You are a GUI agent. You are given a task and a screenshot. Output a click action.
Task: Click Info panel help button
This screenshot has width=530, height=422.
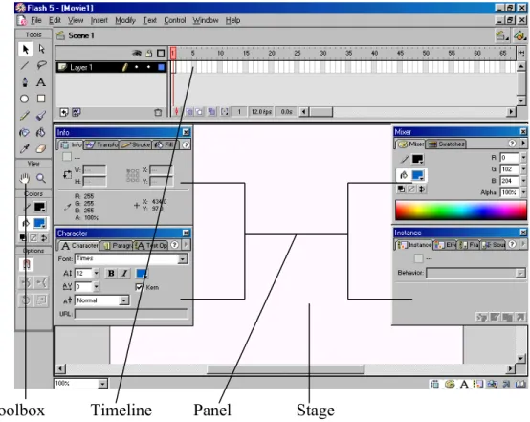(x=186, y=145)
